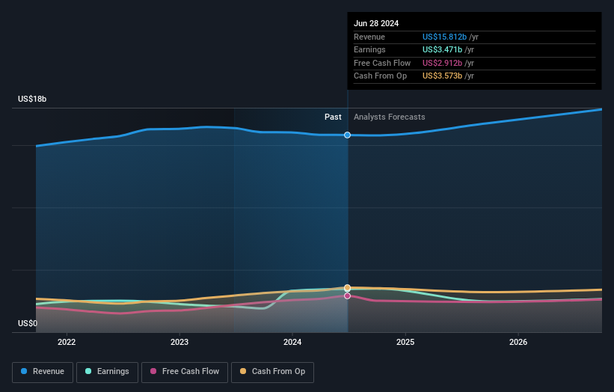Screen dimensions: 614x392
Task: Click the Earnings row label in tooltip
Action: tap(369, 49)
